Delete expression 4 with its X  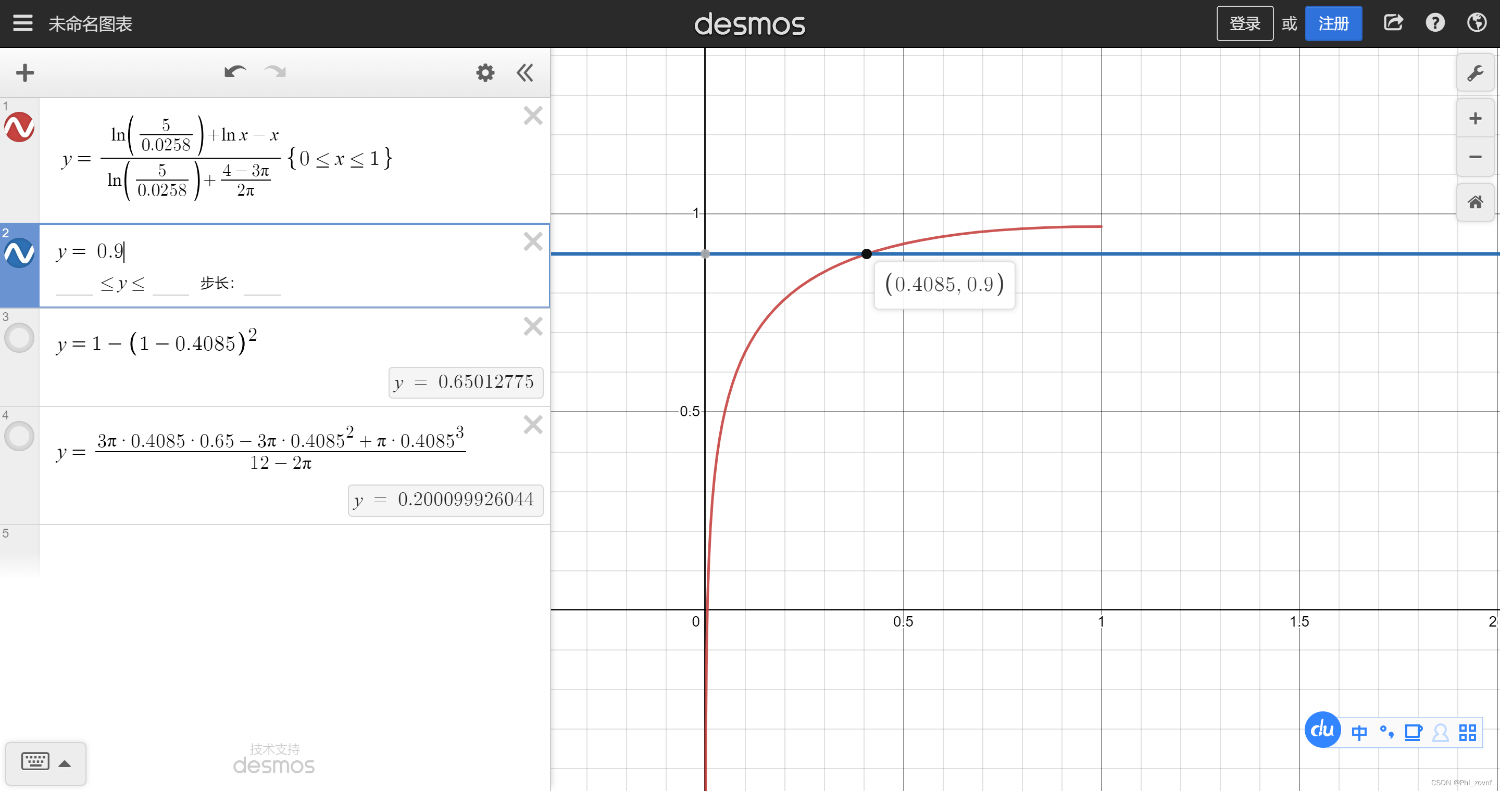(532, 425)
